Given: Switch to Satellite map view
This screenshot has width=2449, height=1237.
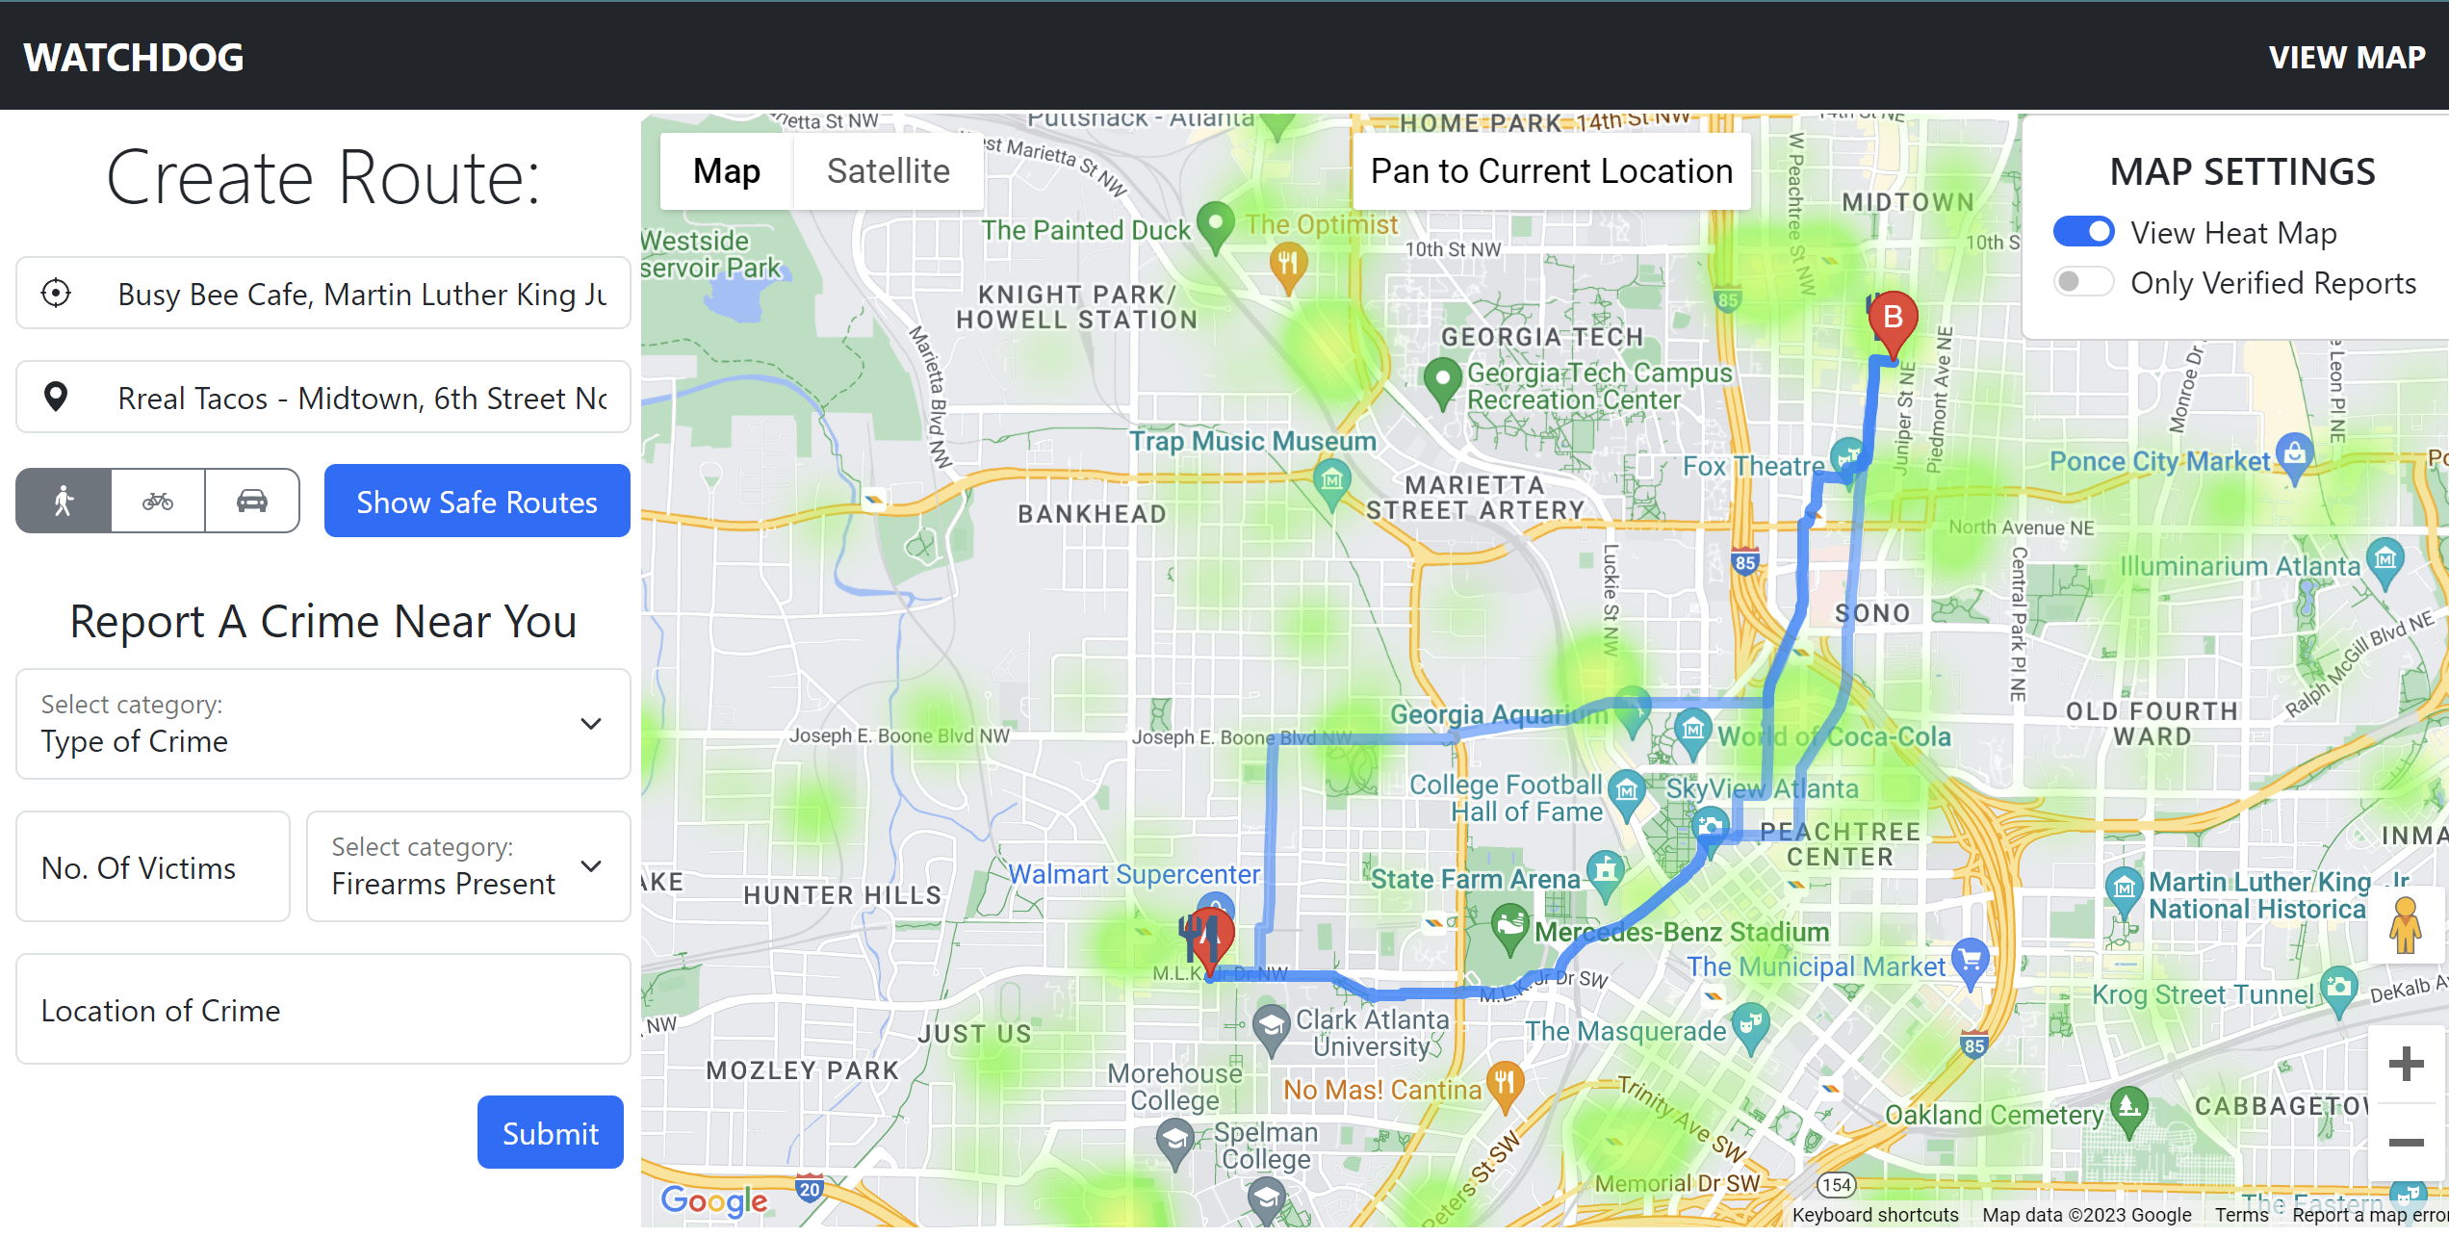Looking at the screenshot, I should click(888, 170).
